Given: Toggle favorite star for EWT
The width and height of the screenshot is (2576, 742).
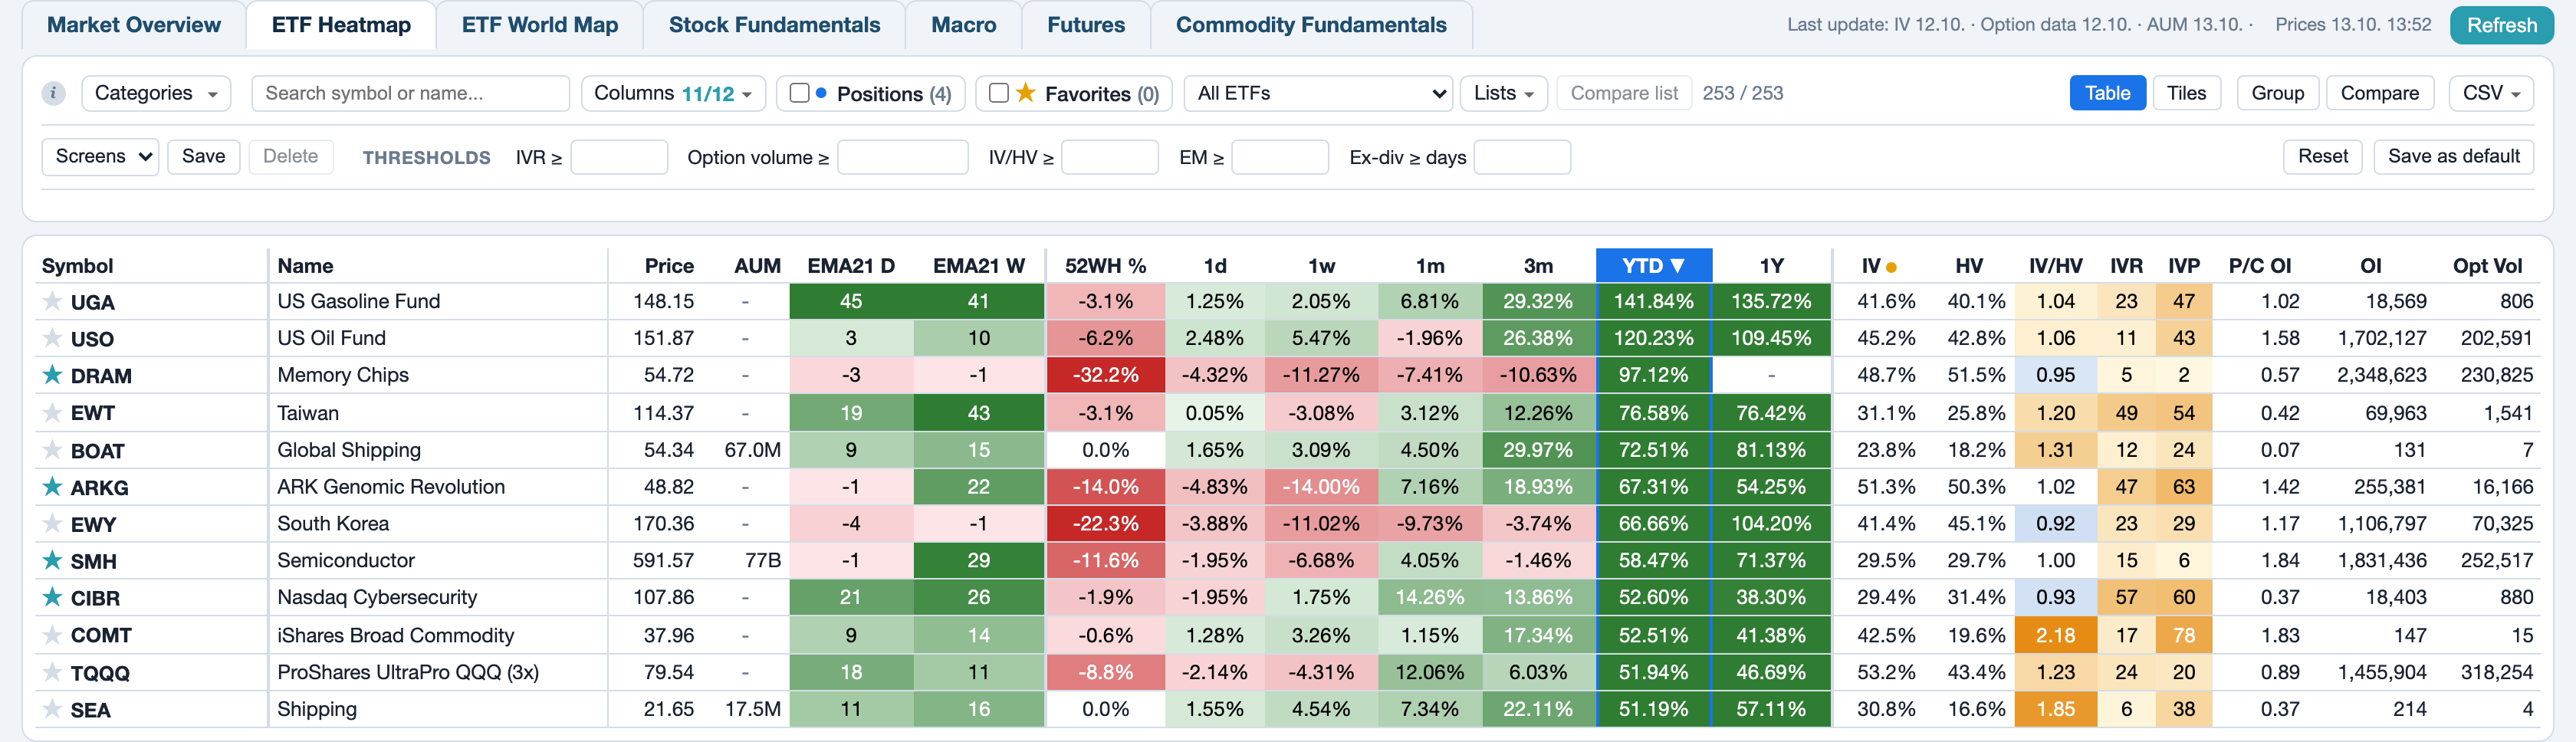Looking at the screenshot, I should click(52, 412).
